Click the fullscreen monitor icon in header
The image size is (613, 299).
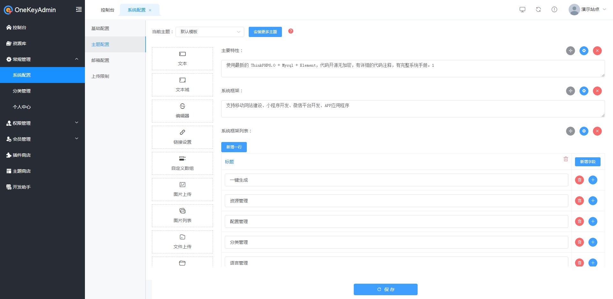point(522,10)
